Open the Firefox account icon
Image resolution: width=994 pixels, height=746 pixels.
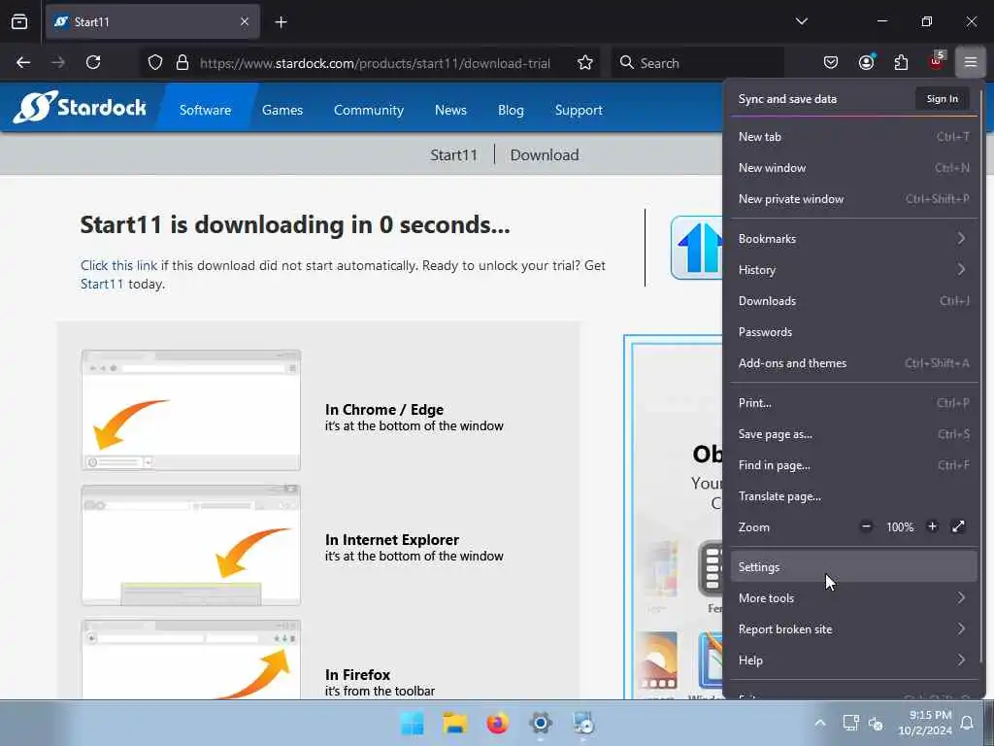click(866, 62)
